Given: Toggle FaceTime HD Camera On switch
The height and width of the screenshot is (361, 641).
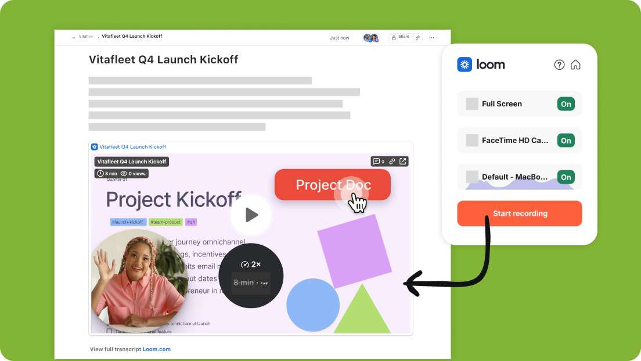Looking at the screenshot, I should (566, 141).
